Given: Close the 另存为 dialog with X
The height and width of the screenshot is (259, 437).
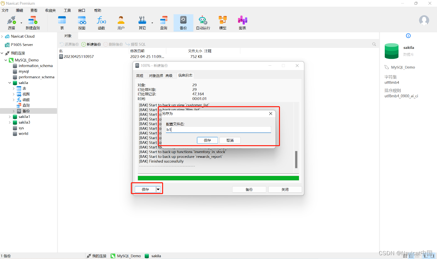Looking at the screenshot, I should pos(270,113).
